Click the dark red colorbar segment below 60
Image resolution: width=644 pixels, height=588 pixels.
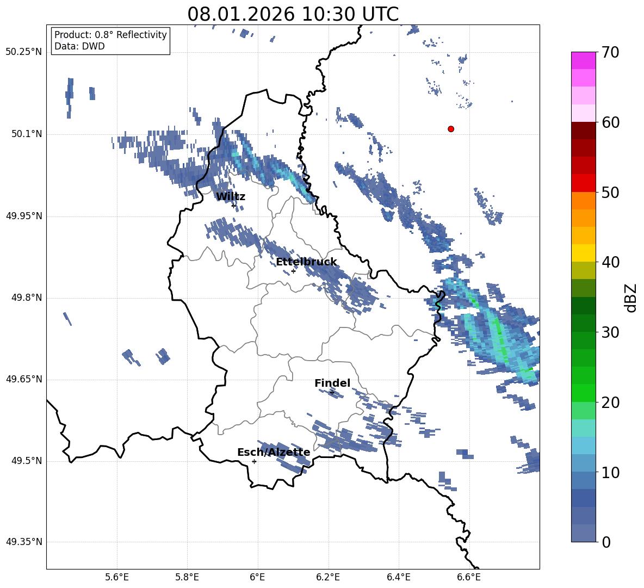pyautogui.click(x=583, y=131)
